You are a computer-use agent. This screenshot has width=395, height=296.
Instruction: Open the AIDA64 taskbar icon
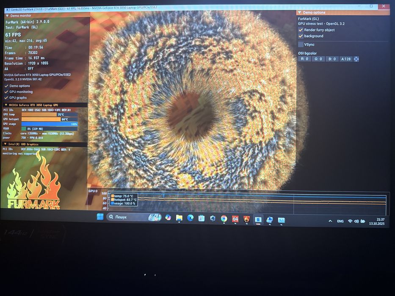tap(235, 219)
